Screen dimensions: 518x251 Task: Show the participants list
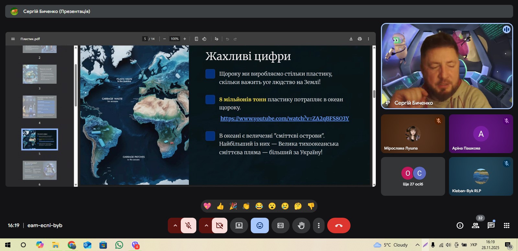click(476, 225)
